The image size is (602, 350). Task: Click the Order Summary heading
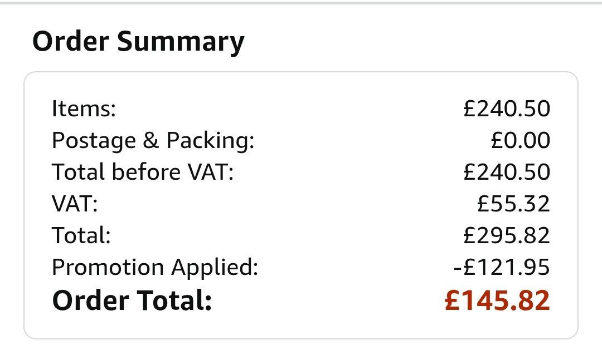tap(138, 42)
